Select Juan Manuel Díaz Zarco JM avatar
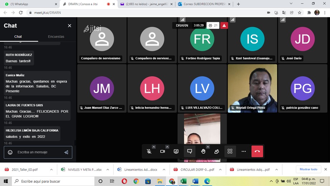This screenshot has height=186, width=330. tap(102, 88)
